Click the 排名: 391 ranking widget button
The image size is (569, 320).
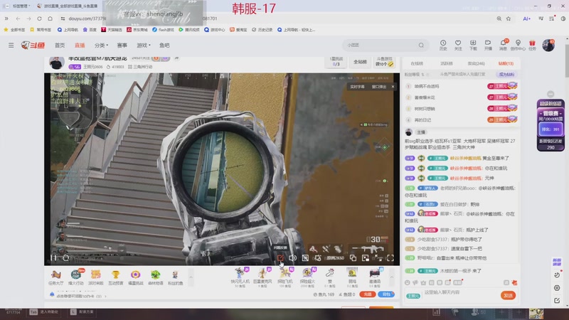tap(551, 129)
